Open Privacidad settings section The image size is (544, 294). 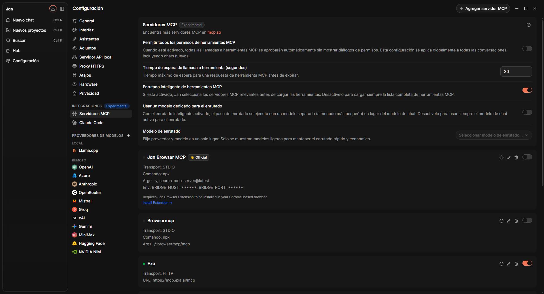pyautogui.click(x=101, y=93)
